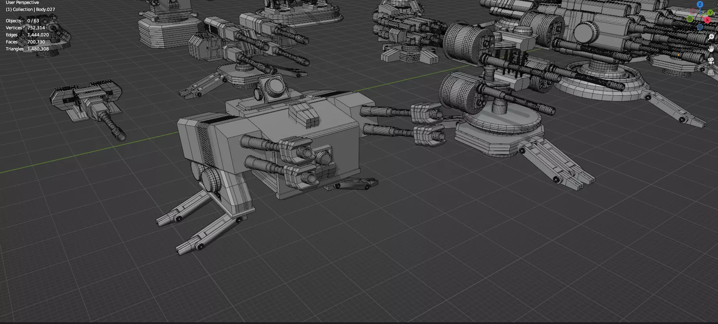Click the hand pan view icon
Screen dimensions: 718x324
[711, 49]
